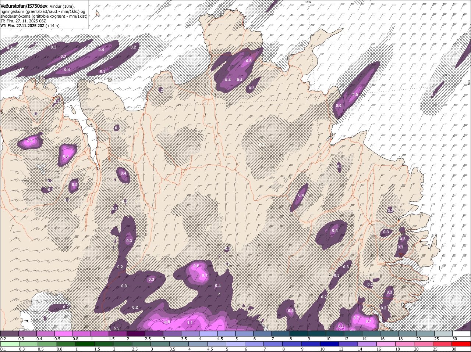Screen dimensions: 471x352
Task: Select the darkest purple 2–2.5 swatch in top legend
Action: 135,334
